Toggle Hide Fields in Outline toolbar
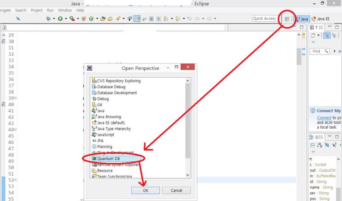The width and height of the screenshot is (342, 201). [327, 145]
